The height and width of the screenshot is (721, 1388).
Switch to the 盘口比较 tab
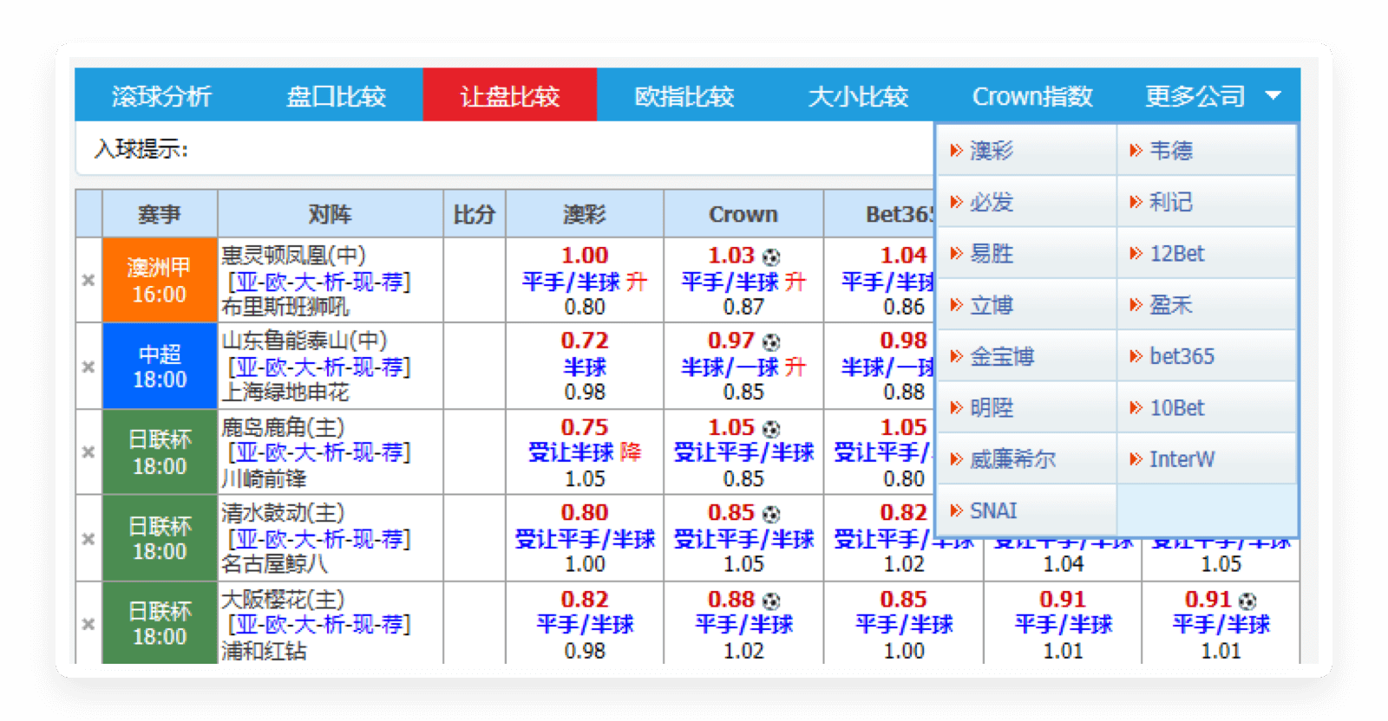coord(336,96)
